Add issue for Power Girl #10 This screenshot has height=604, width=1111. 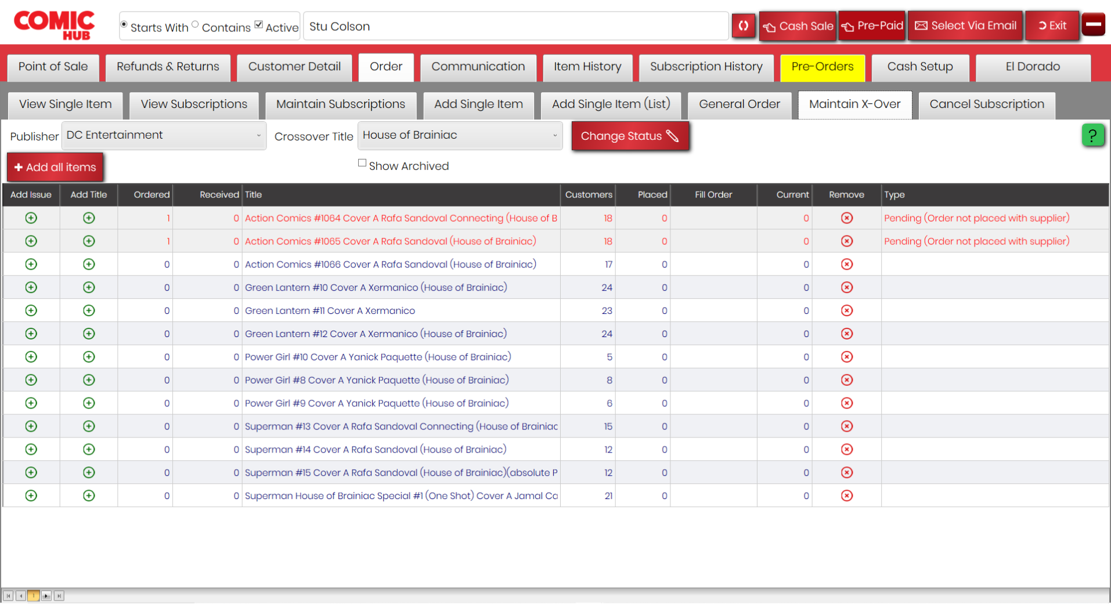click(31, 357)
